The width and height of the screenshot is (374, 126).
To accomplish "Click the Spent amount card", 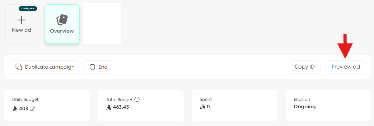I will coord(234,105).
